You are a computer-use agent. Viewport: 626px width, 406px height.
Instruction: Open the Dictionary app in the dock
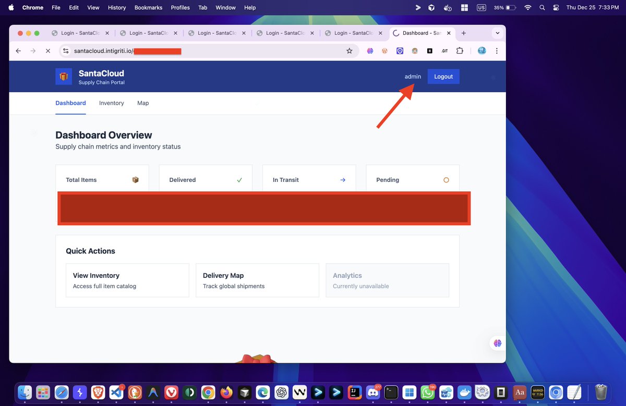[519, 392]
